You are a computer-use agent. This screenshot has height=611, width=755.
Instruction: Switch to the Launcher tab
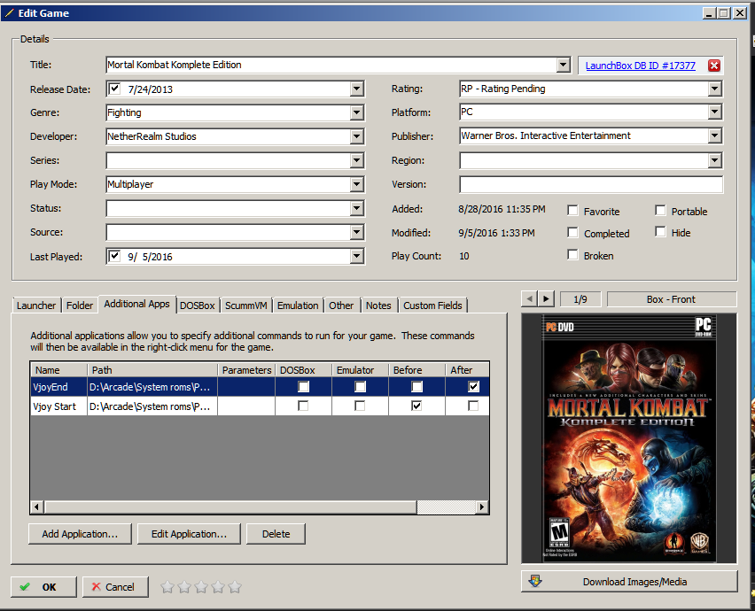pyautogui.click(x=36, y=305)
